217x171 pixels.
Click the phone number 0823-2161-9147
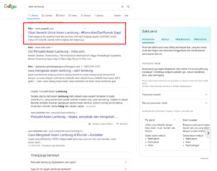92,66
